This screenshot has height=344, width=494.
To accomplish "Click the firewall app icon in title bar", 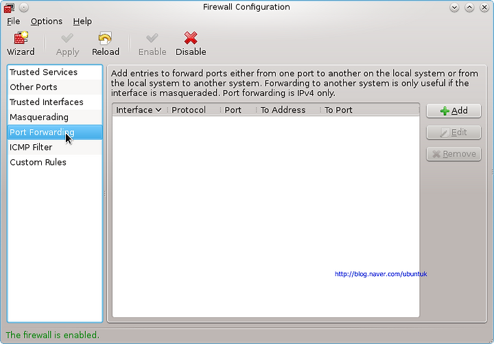I will 9,8.
